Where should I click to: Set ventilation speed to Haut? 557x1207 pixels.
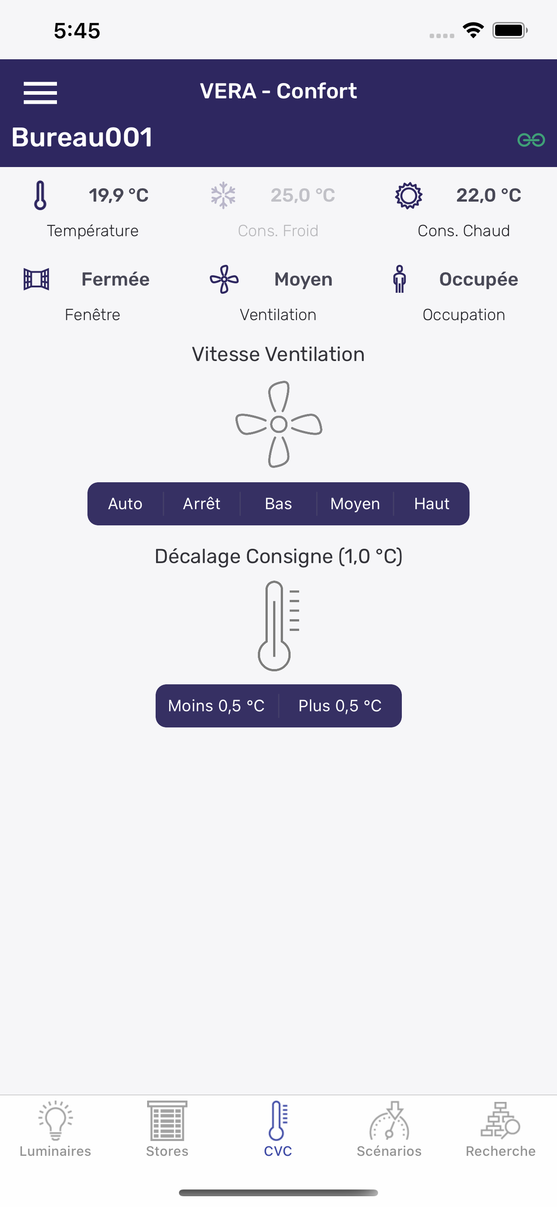pos(431,504)
